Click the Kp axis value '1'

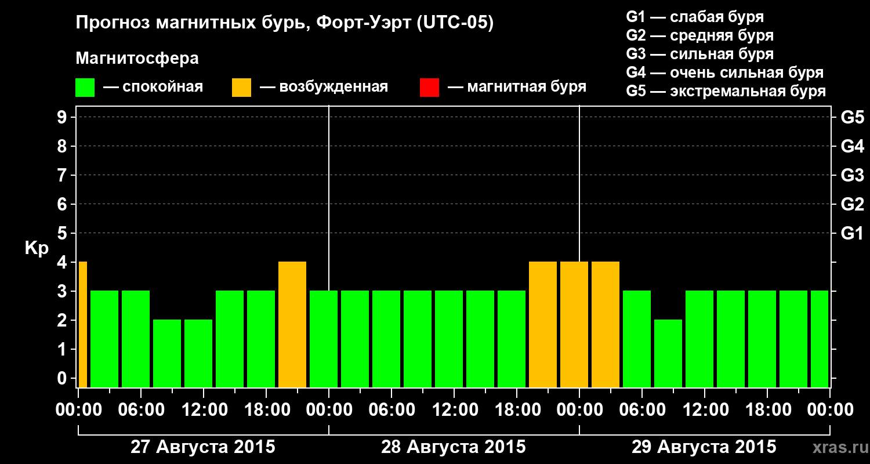[63, 350]
